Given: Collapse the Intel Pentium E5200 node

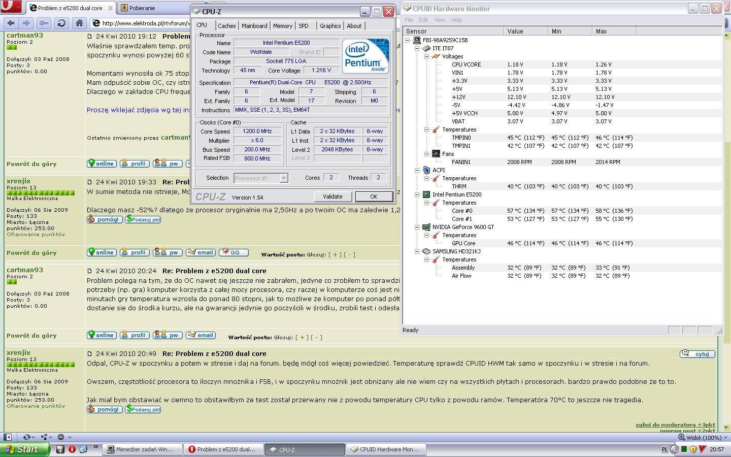Looking at the screenshot, I should [x=417, y=194].
